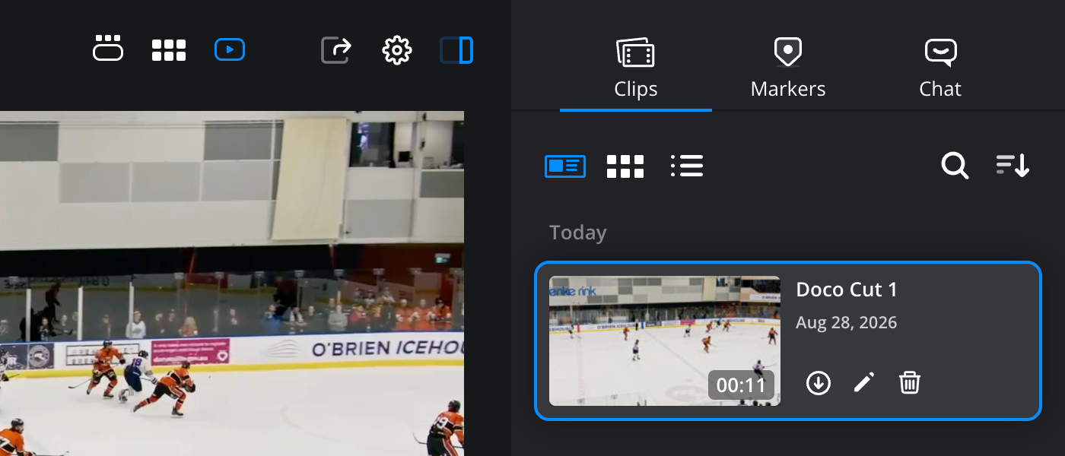Click the Today section heading
1065x456 pixels.
[x=578, y=233]
